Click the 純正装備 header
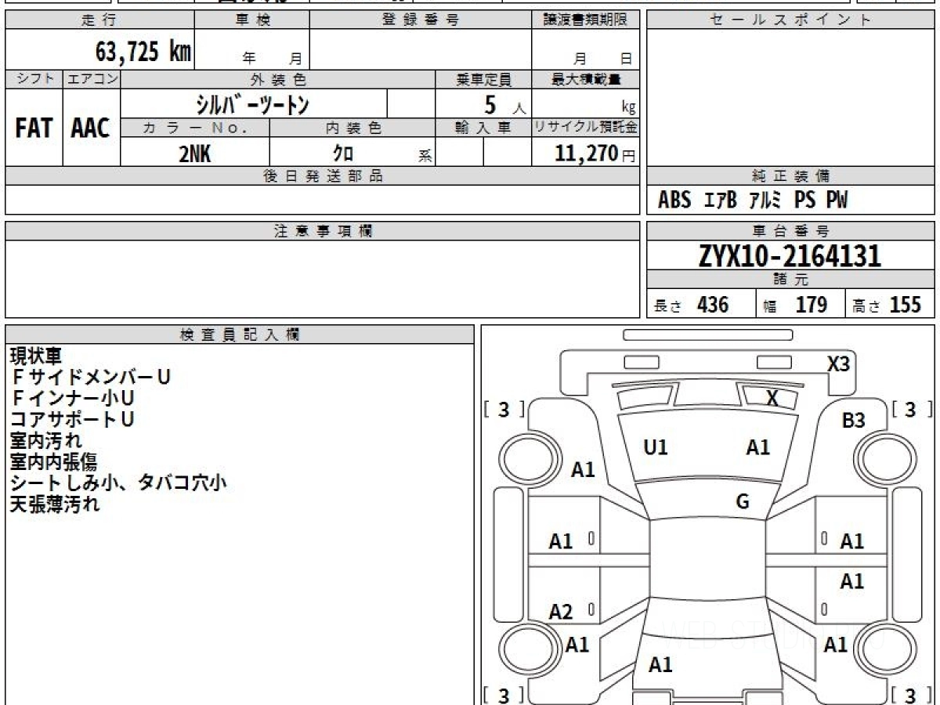This screenshot has width=940, height=705. pos(790,176)
